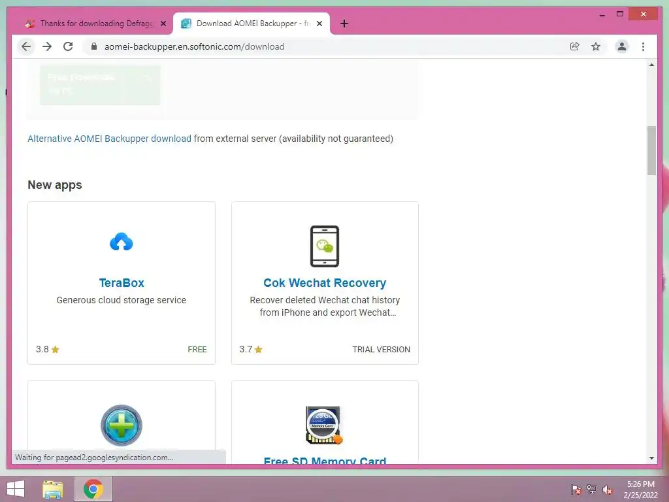The image size is (669, 502).
Task: Click the scrollbar up arrow
Action: 651,65
